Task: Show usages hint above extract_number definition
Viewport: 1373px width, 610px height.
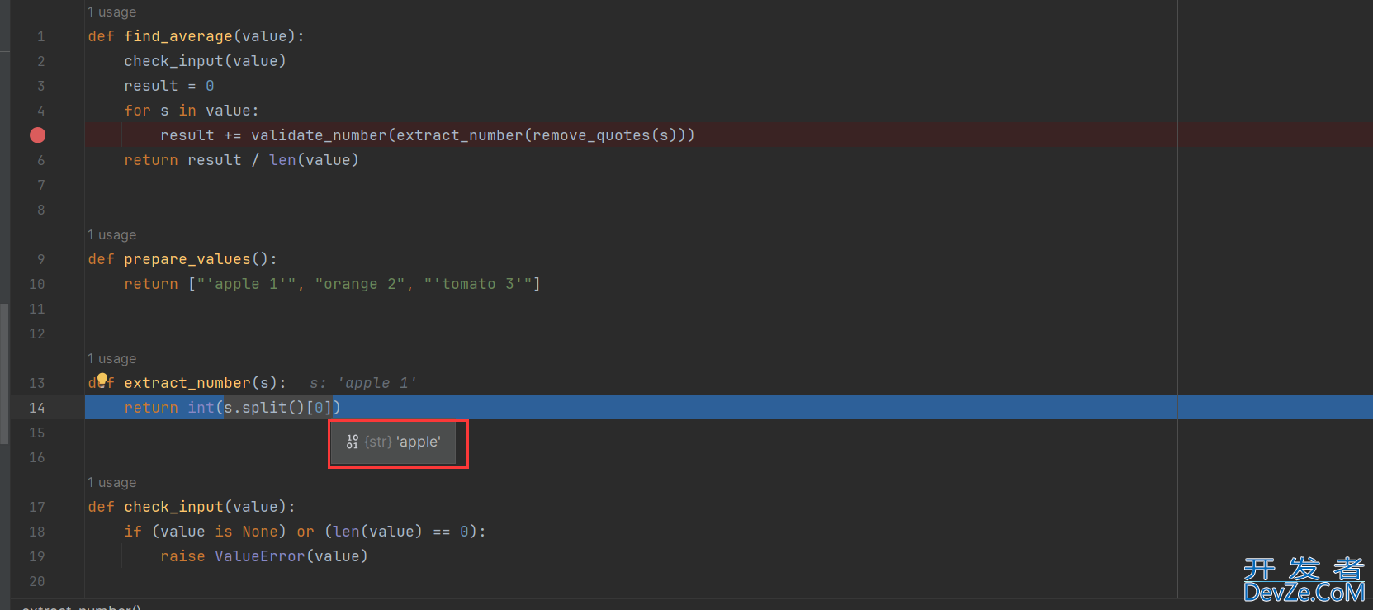Action: pos(112,359)
